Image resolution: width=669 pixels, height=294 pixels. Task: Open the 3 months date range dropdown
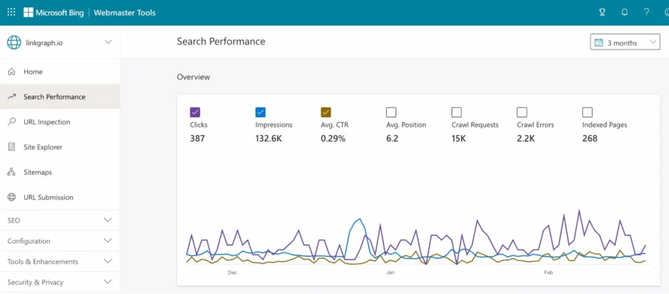point(625,42)
